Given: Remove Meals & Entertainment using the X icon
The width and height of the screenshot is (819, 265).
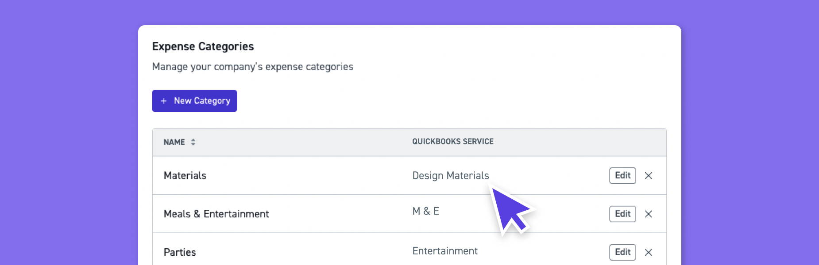Looking at the screenshot, I should coord(649,214).
